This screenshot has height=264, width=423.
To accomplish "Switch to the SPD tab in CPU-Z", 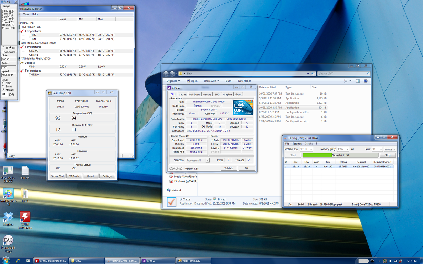I will tap(217, 94).
